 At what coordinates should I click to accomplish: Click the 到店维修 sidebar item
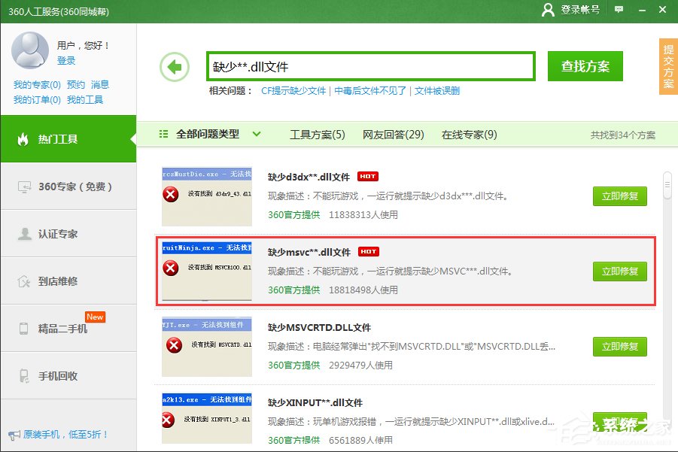tap(68, 280)
